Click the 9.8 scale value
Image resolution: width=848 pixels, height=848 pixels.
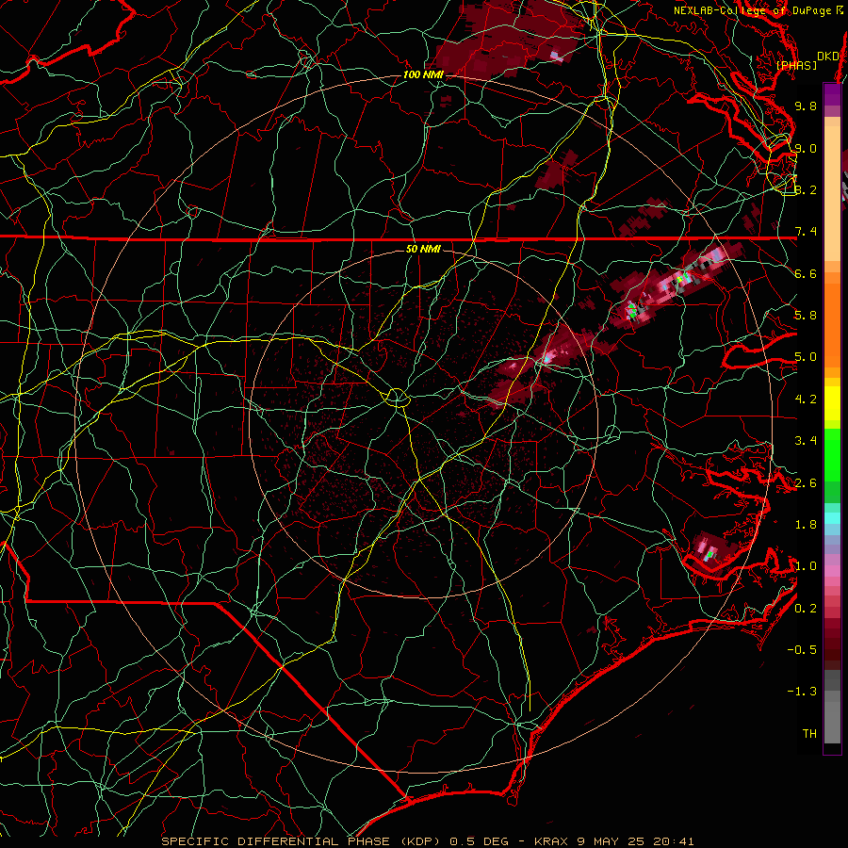pos(806,106)
